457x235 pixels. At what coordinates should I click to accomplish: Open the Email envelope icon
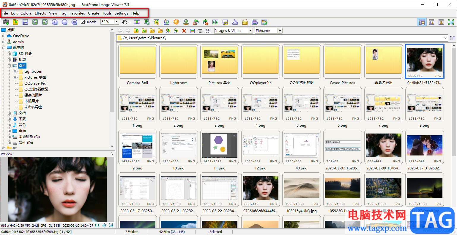tap(245, 22)
